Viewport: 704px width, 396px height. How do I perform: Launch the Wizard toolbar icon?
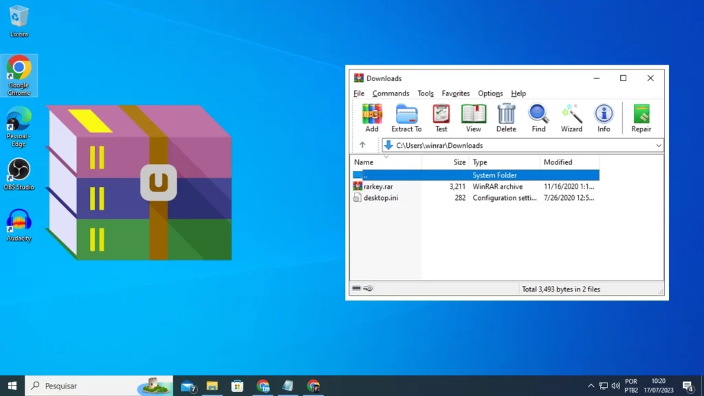[571, 117]
